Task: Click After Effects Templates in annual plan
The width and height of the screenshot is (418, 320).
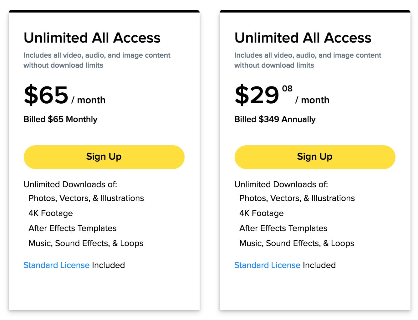Action: (283, 228)
